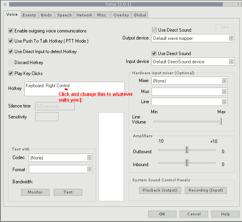Image resolution: width=242 pixels, height=222 pixels.
Task: Open the Mixer dropdown list
Action: tap(224, 81)
